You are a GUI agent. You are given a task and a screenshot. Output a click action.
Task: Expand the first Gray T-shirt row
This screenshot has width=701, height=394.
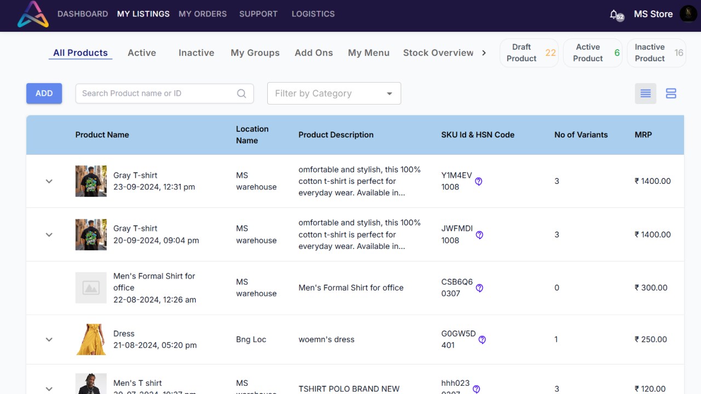pos(49,181)
